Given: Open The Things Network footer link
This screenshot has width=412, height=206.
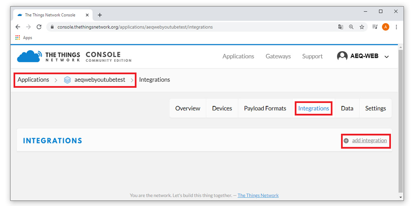Looking at the screenshot, I should coord(258,195).
